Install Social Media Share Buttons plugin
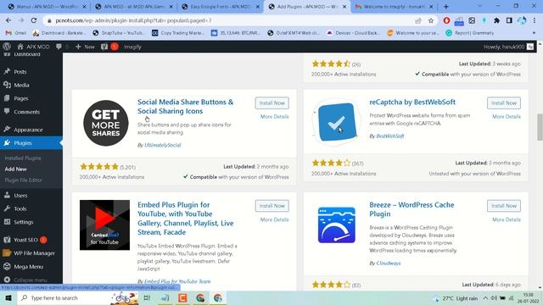This screenshot has width=543, height=305. [271, 103]
